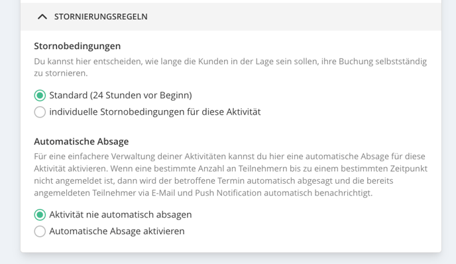
Task: Click the blank card space under the last radio
Action: point(231,245)
